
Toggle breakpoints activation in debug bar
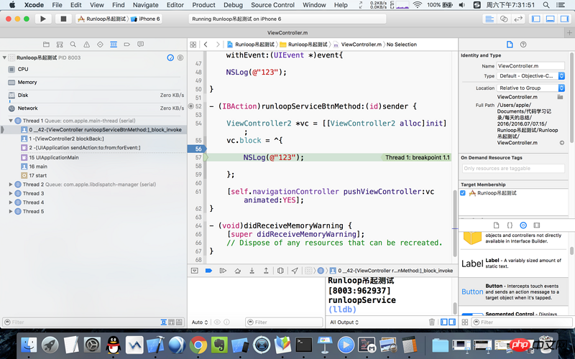pyautogui.click(x=208, y=271)
